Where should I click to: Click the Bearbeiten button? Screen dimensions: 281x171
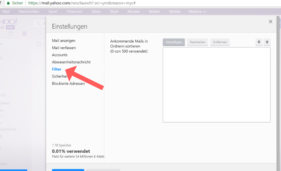click(197, 42)
